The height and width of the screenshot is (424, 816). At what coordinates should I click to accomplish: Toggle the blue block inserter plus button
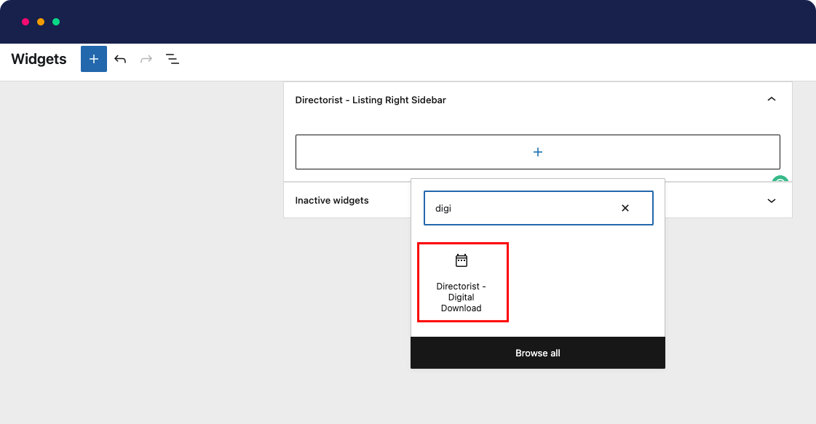click(x=94, y=59)
